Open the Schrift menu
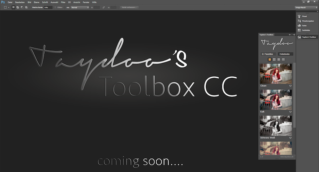Image resolution: width=319 pixels, height=172 pixels. (45, 2)
